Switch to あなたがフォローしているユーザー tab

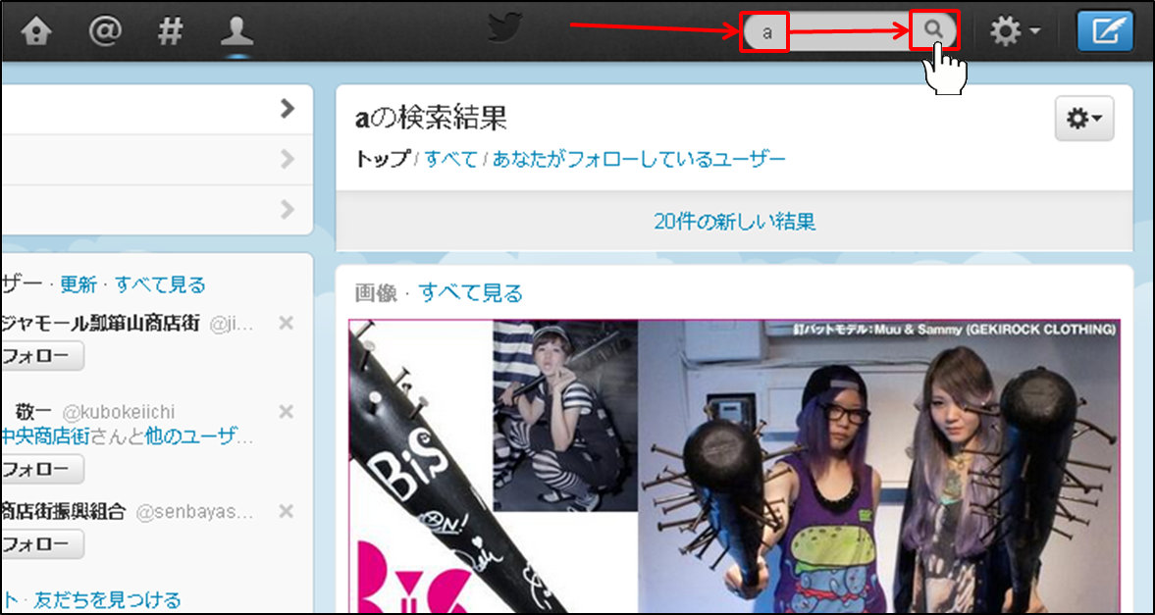(x=639, y=159)
